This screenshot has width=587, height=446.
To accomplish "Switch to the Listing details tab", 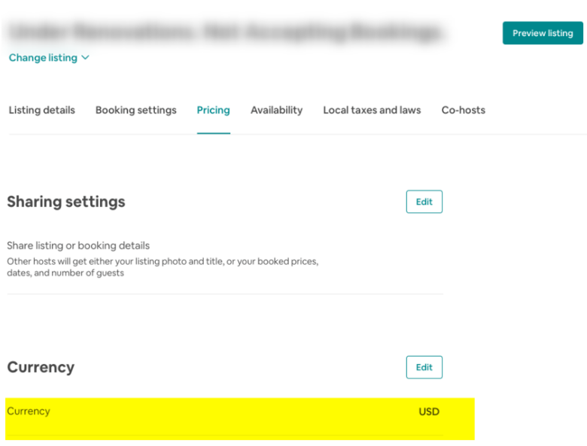I will (42, 110).
